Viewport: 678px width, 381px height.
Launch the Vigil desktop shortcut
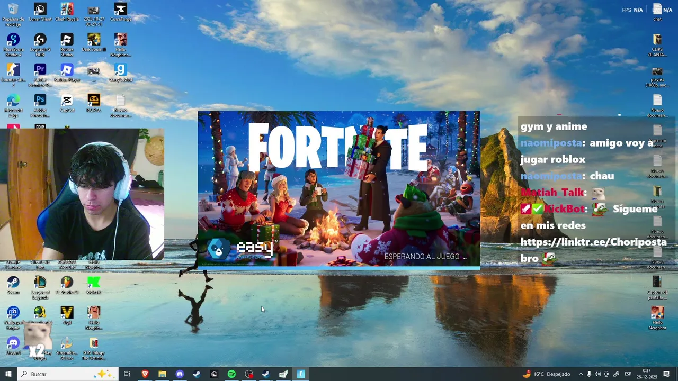coord(67,315)
